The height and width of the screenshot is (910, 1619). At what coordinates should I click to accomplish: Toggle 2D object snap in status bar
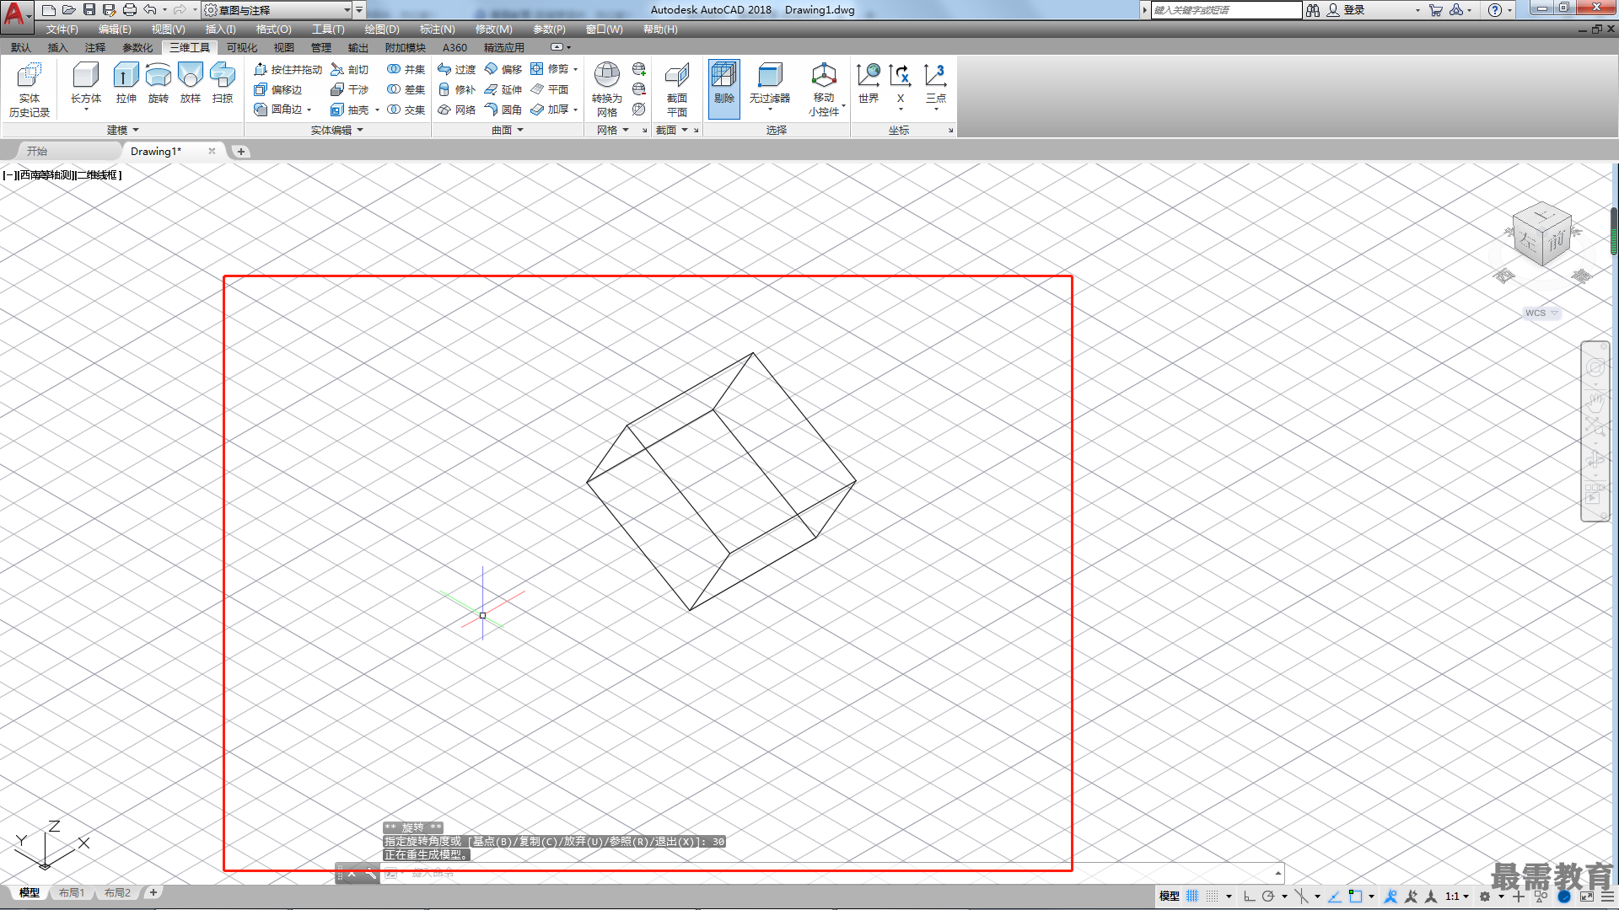[1356, 896]
